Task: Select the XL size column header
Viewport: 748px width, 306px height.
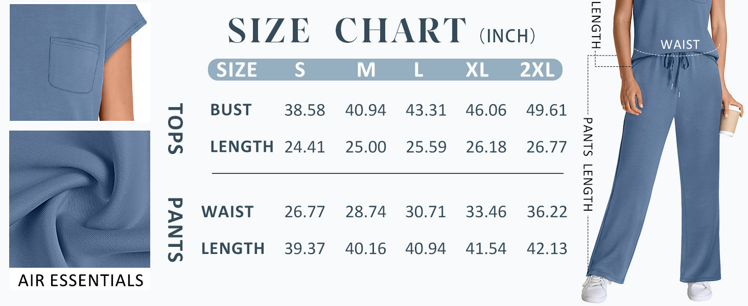Action: tap(477, 70)
